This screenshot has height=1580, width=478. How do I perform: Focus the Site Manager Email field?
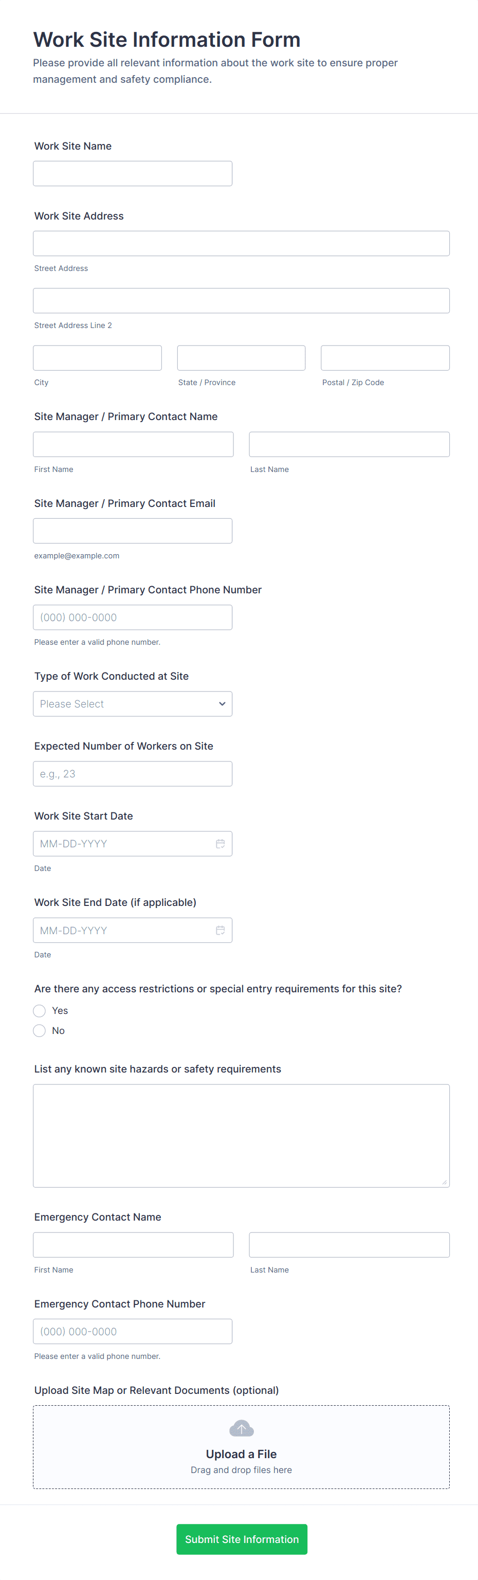point(133,531)
